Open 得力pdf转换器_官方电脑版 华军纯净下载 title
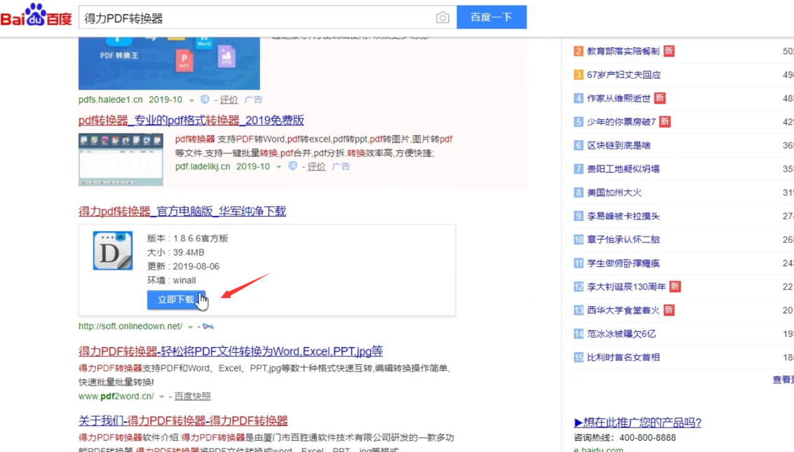794x452 pixels. click(x=182, y=211)
